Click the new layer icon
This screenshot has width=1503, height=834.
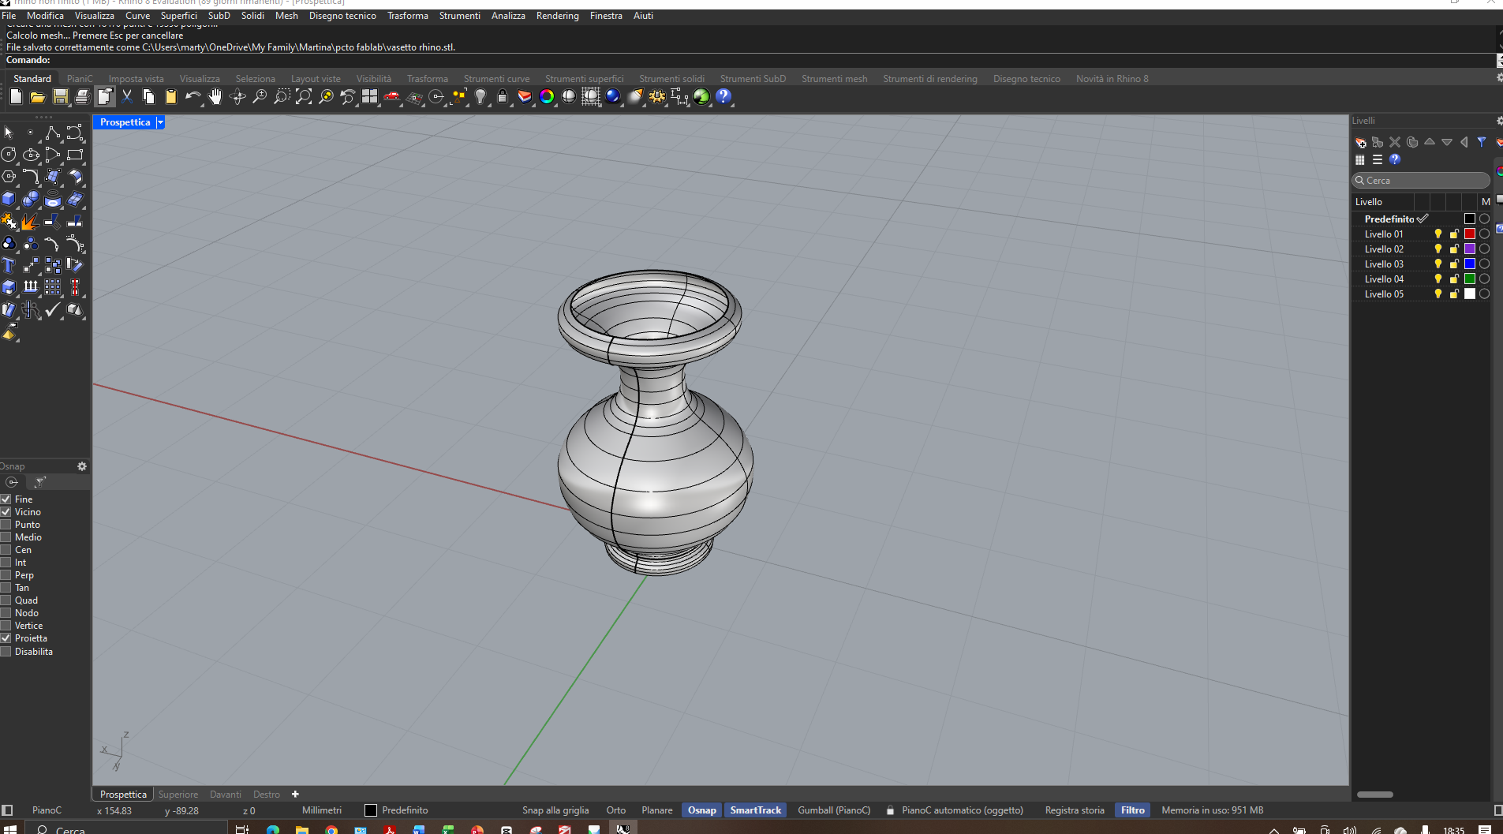click(1360, 142)
